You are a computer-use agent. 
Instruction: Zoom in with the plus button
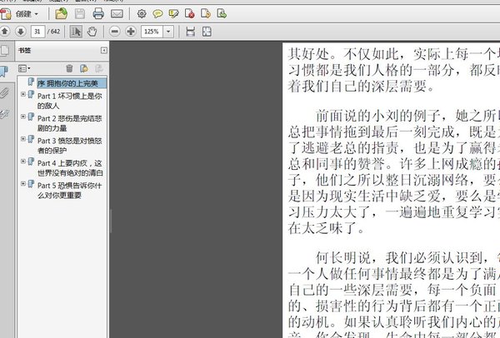131,32
